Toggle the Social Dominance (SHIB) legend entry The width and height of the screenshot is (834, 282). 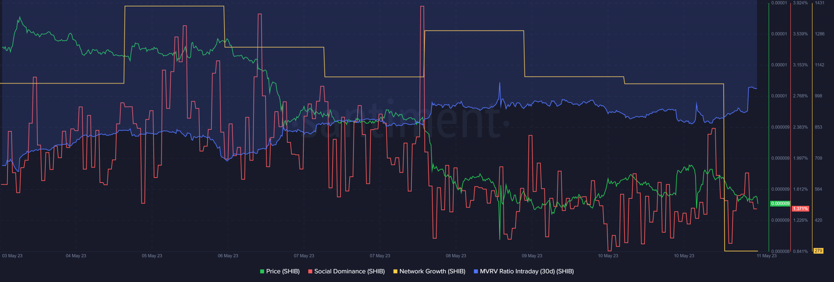(x=346, y=271)
